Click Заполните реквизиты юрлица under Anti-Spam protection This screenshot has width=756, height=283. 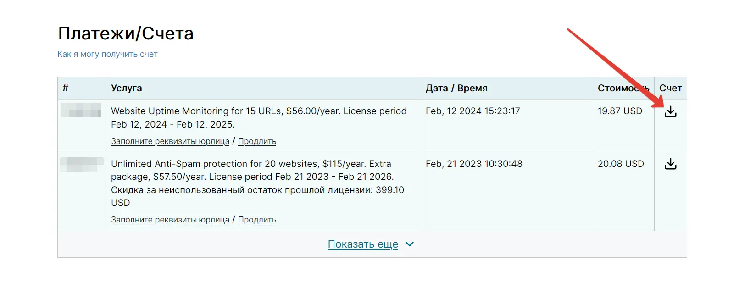tap(170, 220)
